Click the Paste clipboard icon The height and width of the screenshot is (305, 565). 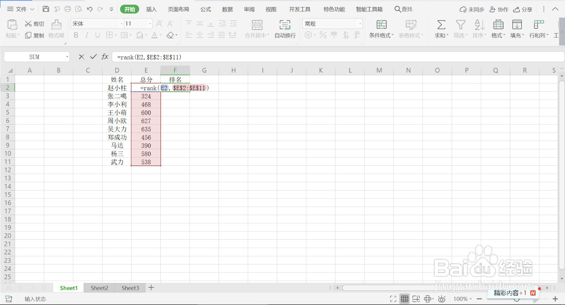[12, 25]
